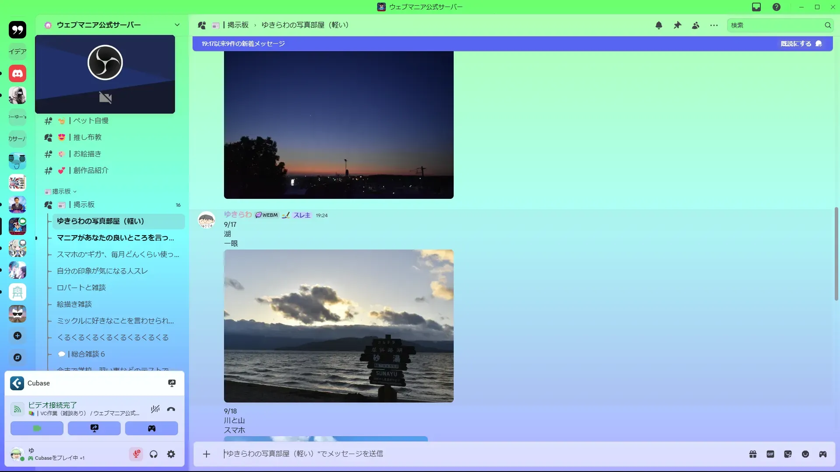Screen dimensions: 840x472
Task: Start screen share from the voice panel
Action: click(94, 428)
